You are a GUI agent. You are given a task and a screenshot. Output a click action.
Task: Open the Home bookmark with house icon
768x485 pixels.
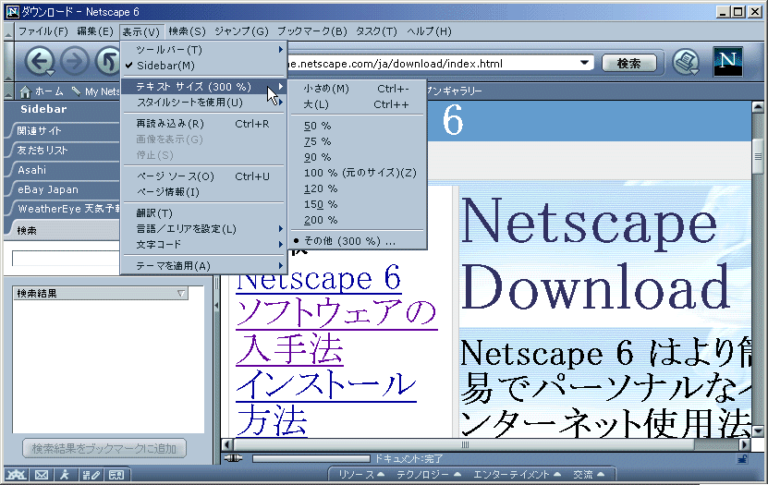[42, 91]
